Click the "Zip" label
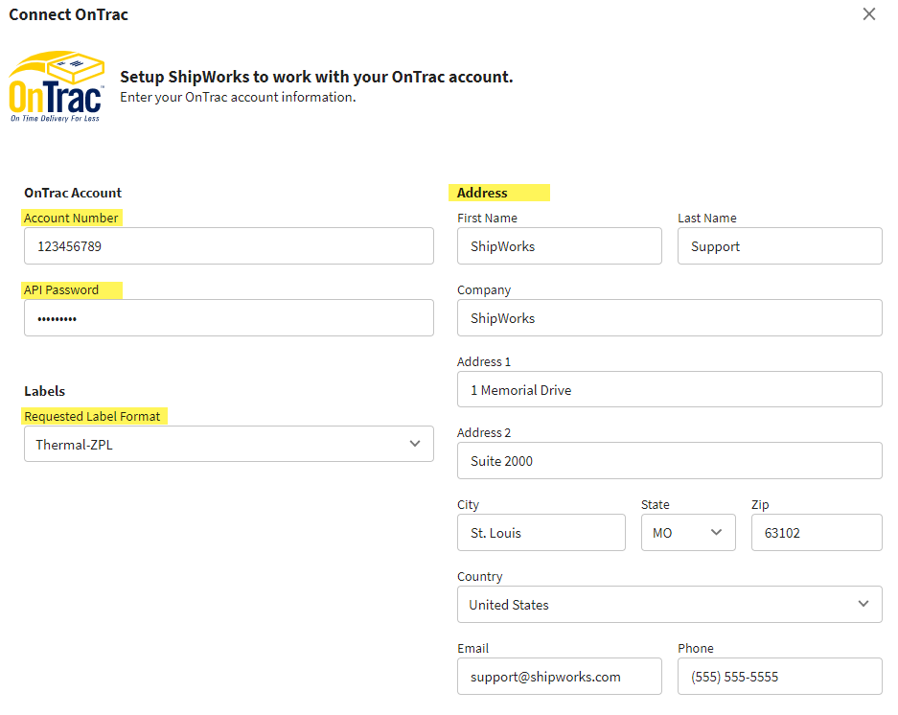Image resolution: width=898 pixels, height=715 pixels. pyautogui.click(x=760, y=505)
